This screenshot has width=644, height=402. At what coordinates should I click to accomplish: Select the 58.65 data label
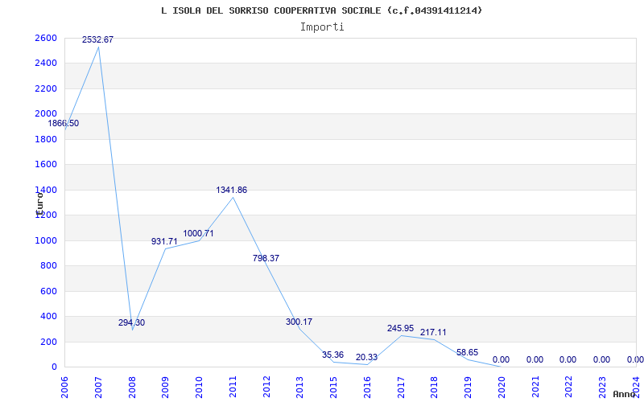click(x=468, y=353)
